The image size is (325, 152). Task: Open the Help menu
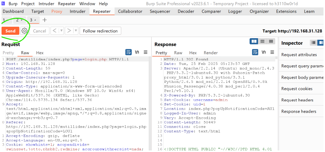click(103, 4)
